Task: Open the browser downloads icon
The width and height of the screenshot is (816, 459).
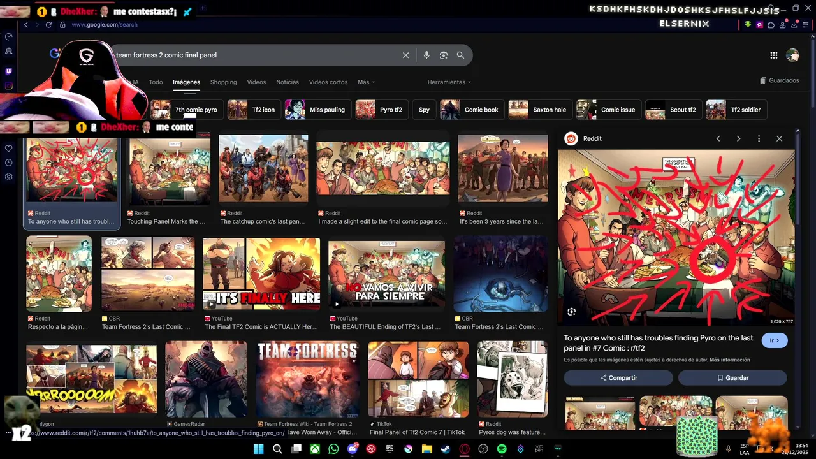Action: 794,25
